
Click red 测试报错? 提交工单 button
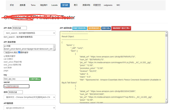[121, 28]
